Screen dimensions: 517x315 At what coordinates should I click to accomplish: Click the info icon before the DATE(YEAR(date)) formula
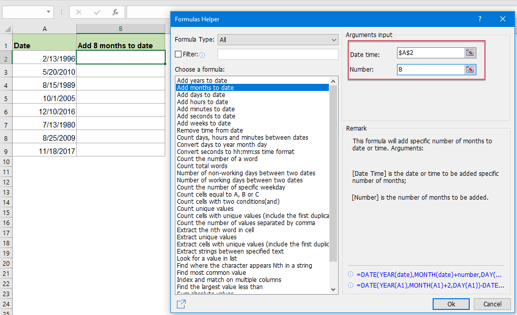tap(350, 274)
